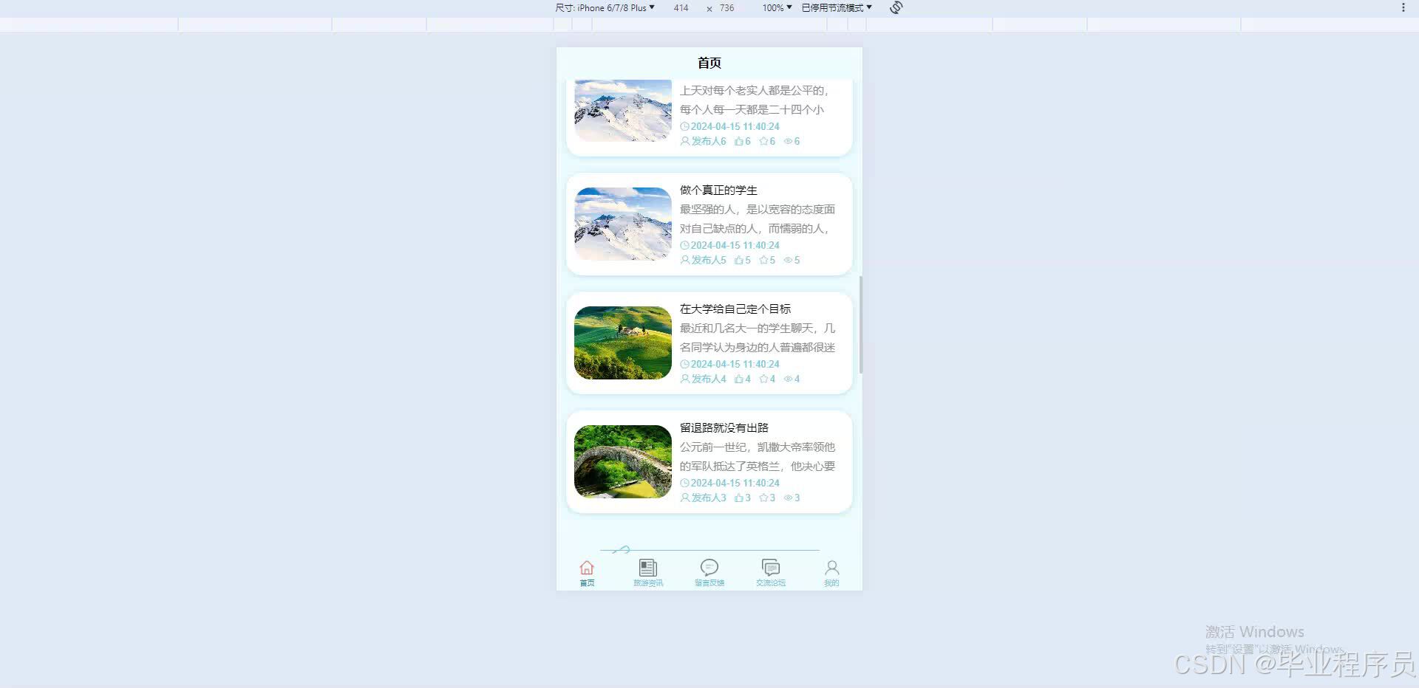
Task: Click the 首页 page title header
Action: click(x=709, y=63)
